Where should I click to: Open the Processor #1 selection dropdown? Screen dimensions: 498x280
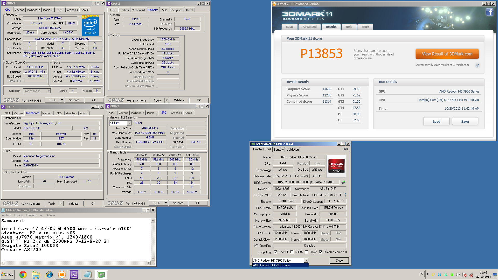coord(49,91)
